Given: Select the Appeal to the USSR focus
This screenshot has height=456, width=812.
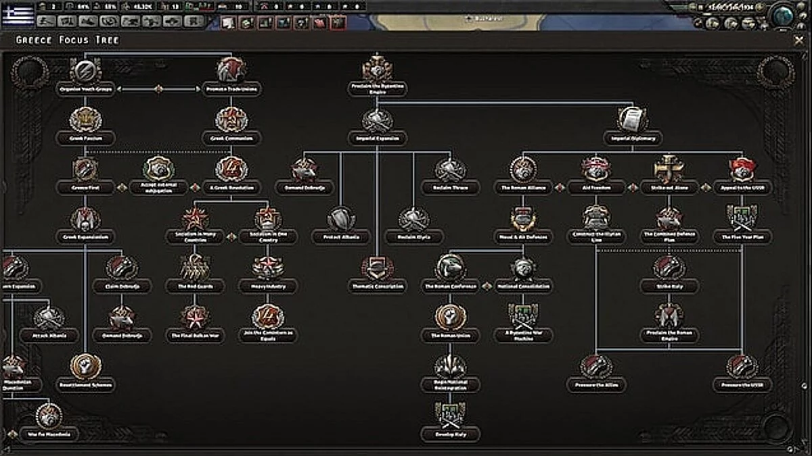Looking at the screenshot, I should (742, 170).
